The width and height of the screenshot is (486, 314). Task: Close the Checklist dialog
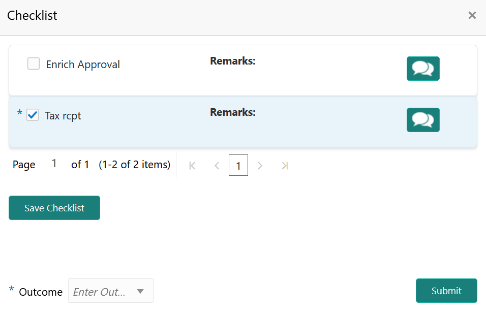(472, 15)
